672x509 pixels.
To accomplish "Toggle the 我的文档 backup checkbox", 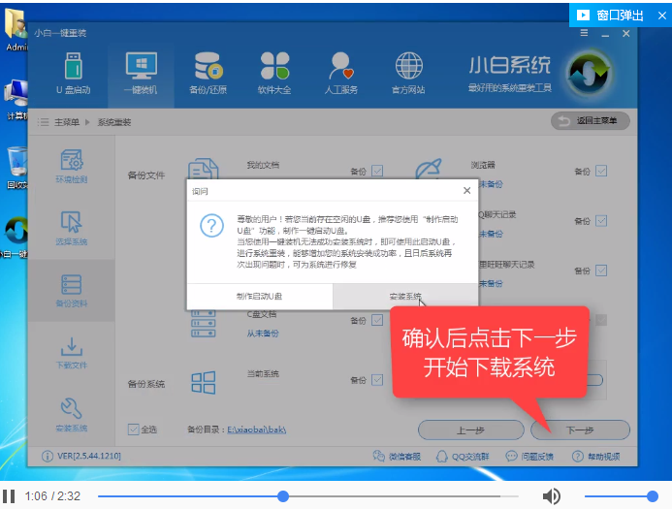I will tap(377, 171).
